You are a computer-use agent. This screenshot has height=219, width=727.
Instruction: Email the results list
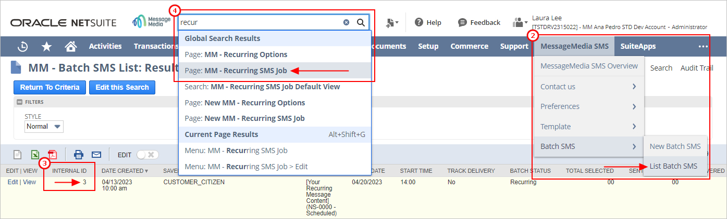tap(96, 154)
